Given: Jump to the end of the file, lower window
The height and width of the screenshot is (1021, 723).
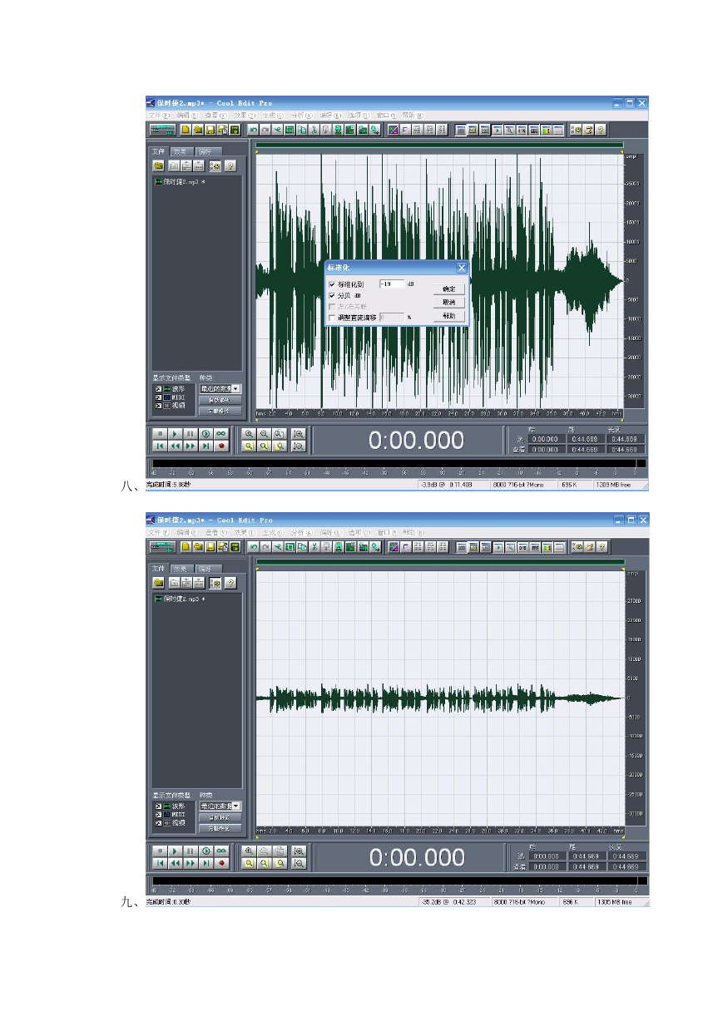Looking at the screenshot, I should pyautogui.click(x=206, y=863).
